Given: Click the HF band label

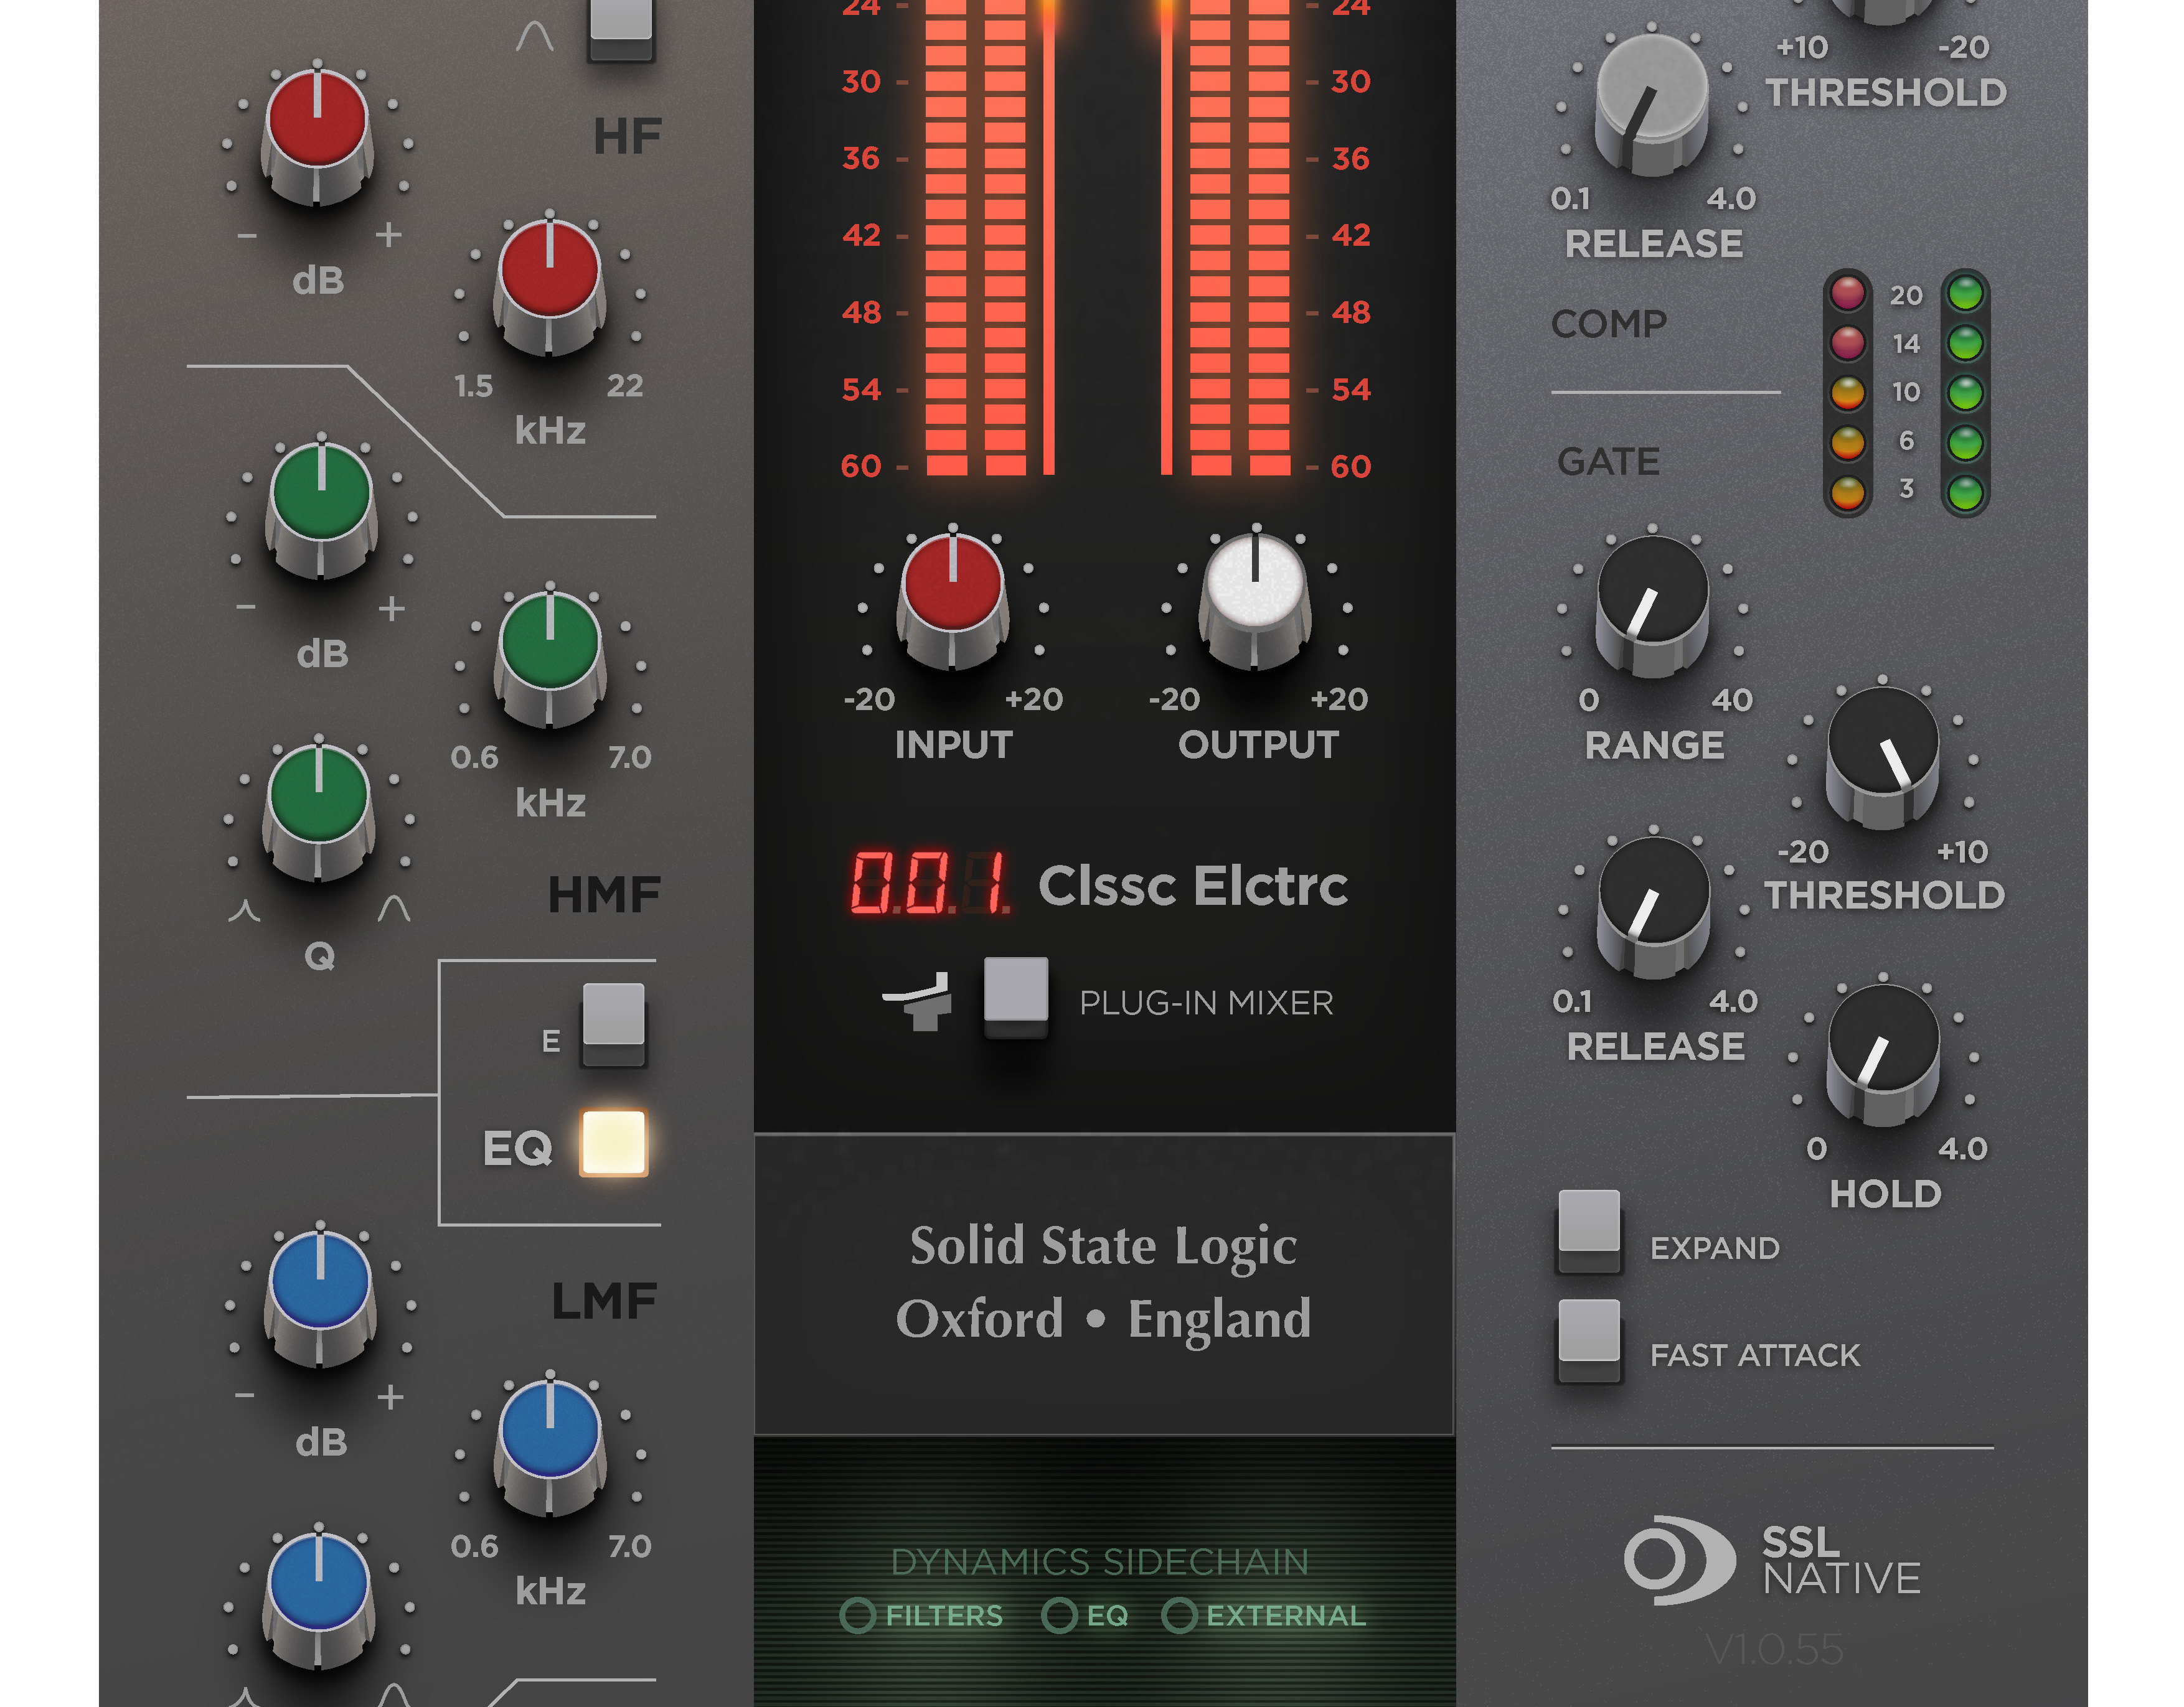Looking at the screenshot, I should 627,137.
